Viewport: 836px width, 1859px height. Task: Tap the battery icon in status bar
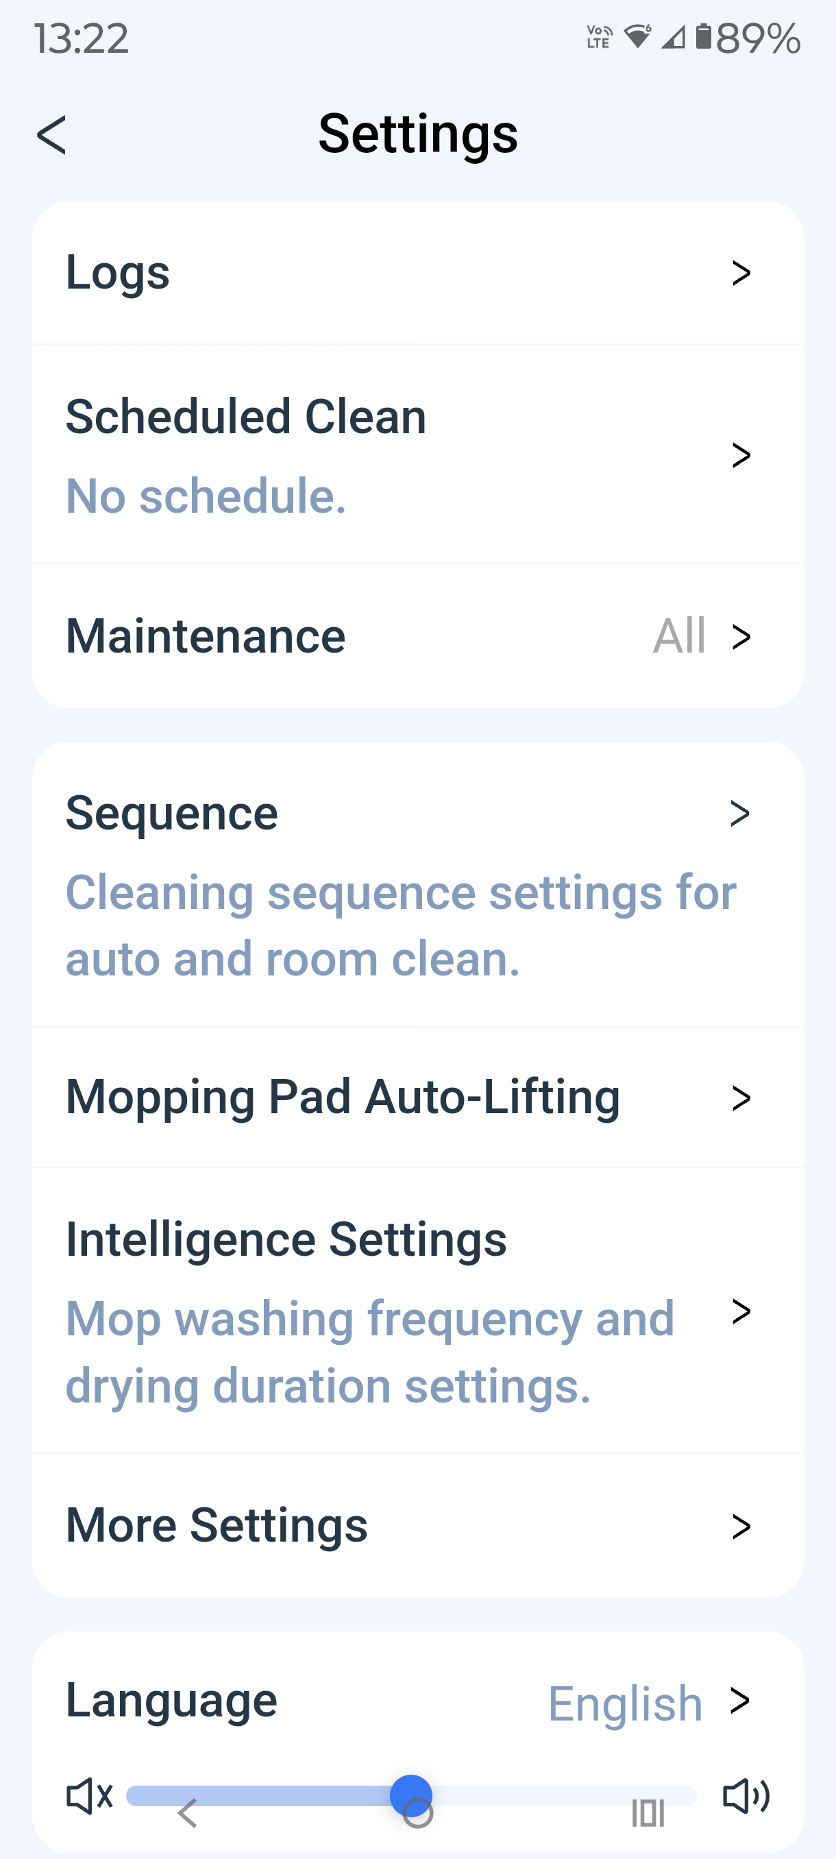pyautogui.click(x=703, y=36)
